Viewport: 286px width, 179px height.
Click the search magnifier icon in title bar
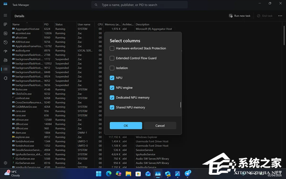(x=96, y=5)
